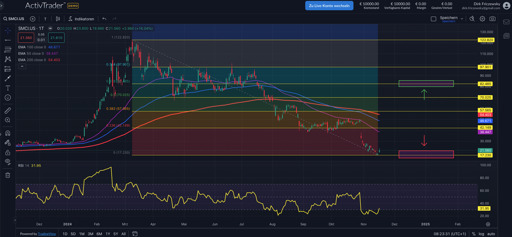Open chart settings gear icon
Viewport: 512px width, 237px height.
coord(482,19)
